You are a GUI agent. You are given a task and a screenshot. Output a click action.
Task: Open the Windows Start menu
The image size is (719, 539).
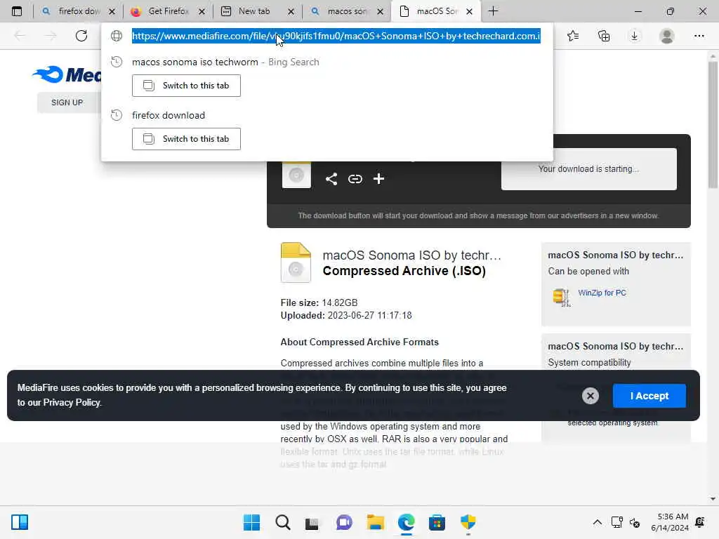251,522
